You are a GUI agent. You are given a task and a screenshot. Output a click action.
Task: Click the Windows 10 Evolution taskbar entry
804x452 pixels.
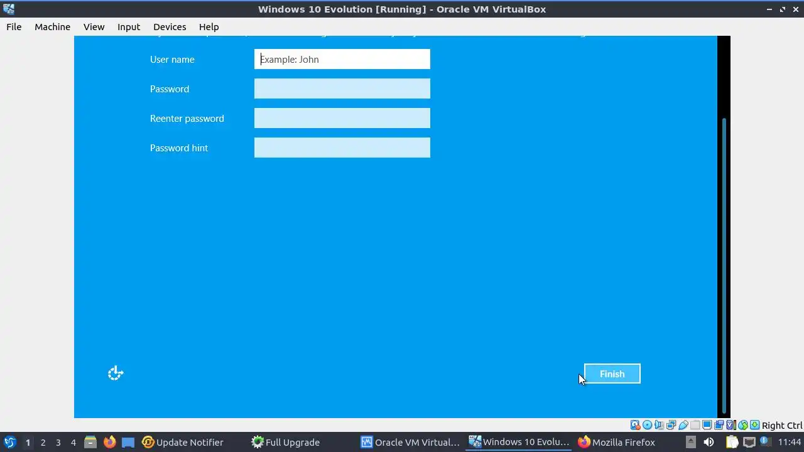520,442
